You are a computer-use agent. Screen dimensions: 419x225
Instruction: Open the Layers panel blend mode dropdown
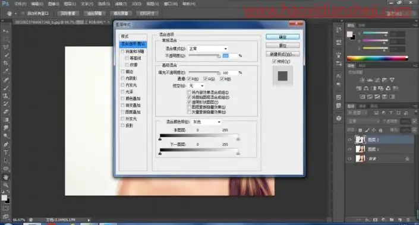(x=363, y=122)
